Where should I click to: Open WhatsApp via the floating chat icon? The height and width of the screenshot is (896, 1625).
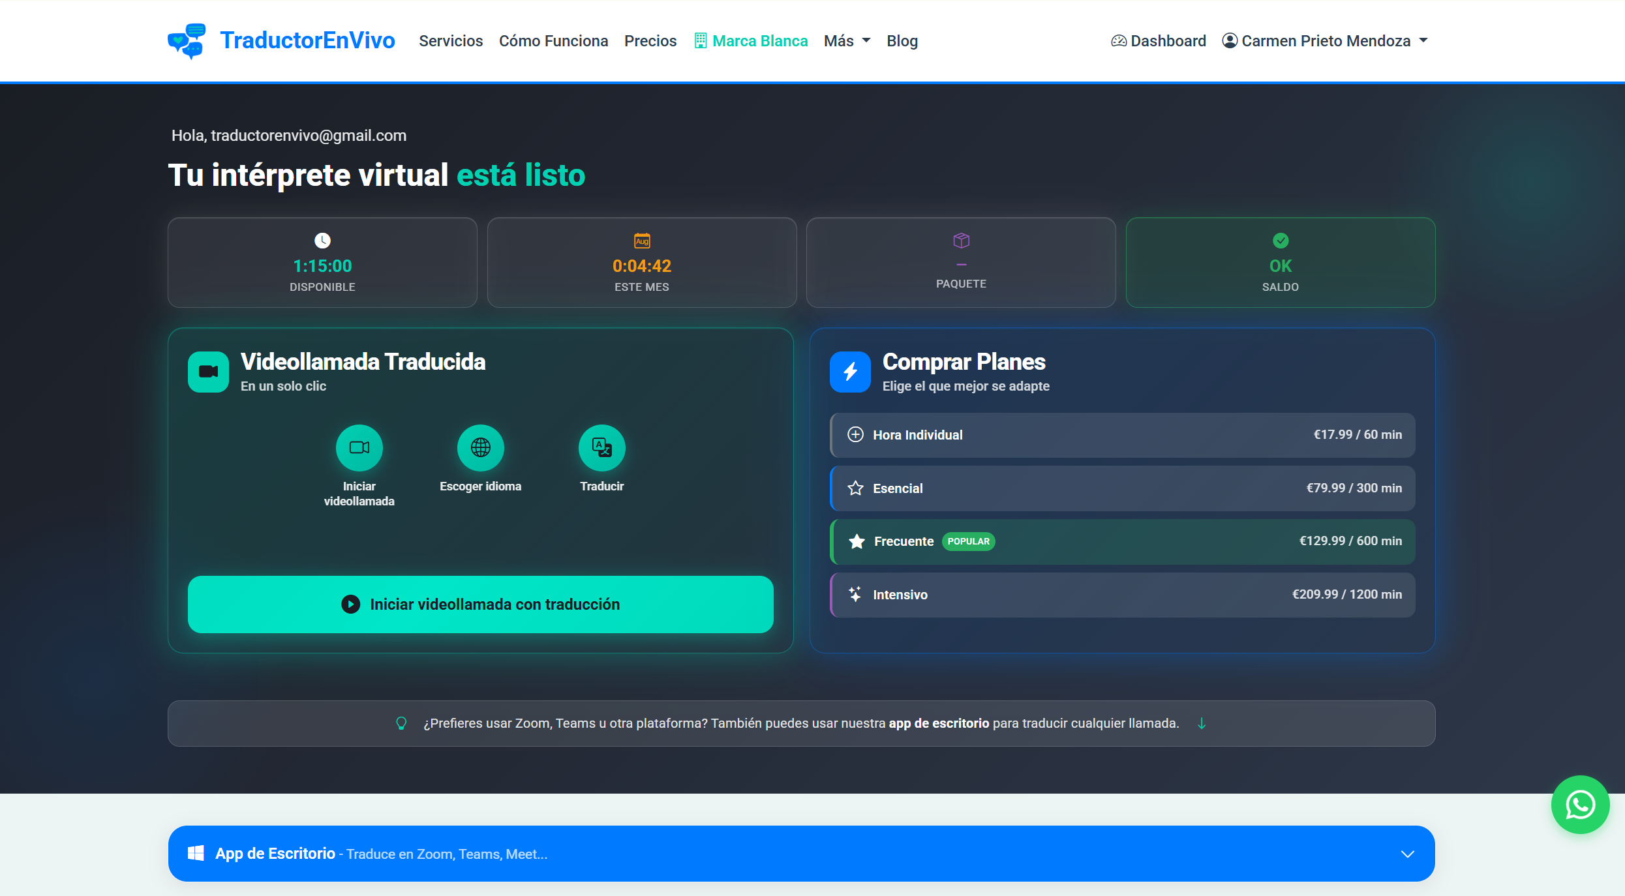click(1579, 805)
